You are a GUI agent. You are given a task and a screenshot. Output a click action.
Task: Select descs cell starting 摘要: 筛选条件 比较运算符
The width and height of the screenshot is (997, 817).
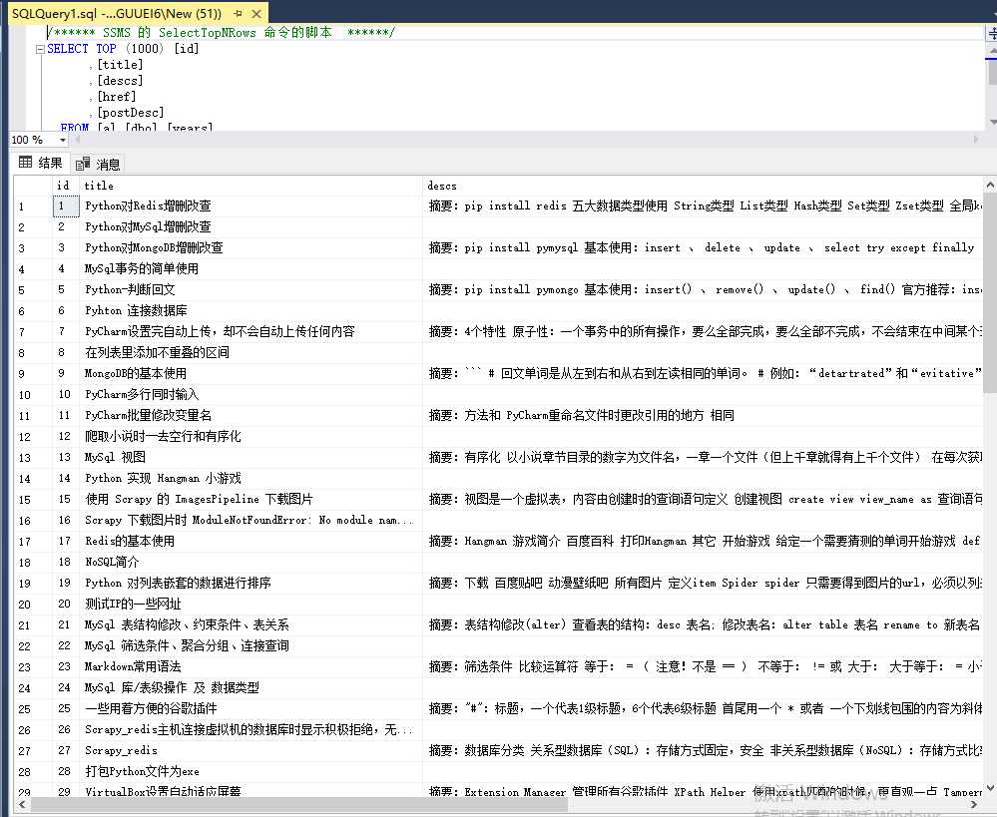tap(703, 667)
